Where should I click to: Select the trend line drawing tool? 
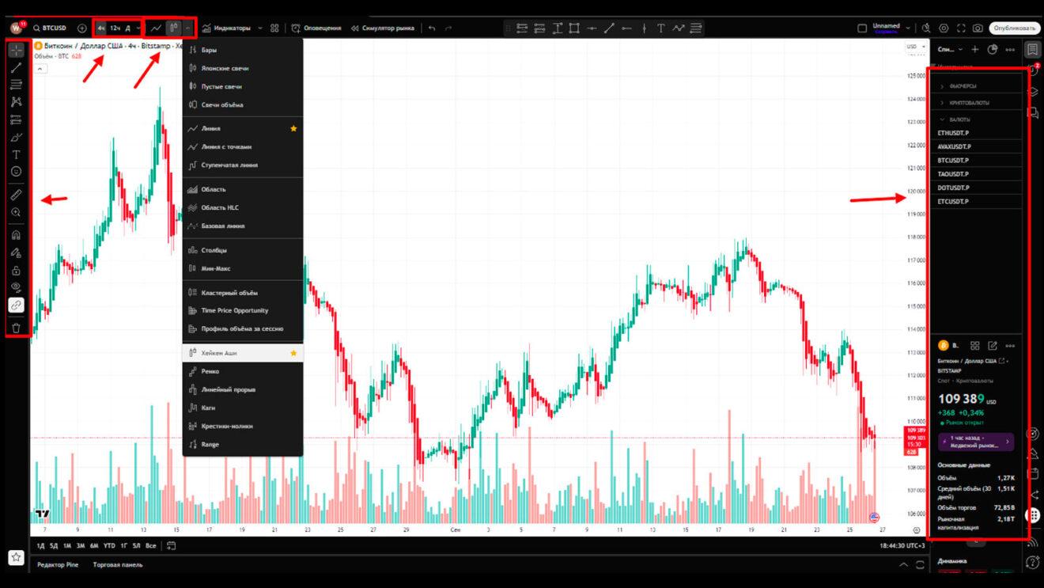pos(17,68)
